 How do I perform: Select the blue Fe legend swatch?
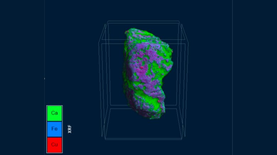coord(54,129)
